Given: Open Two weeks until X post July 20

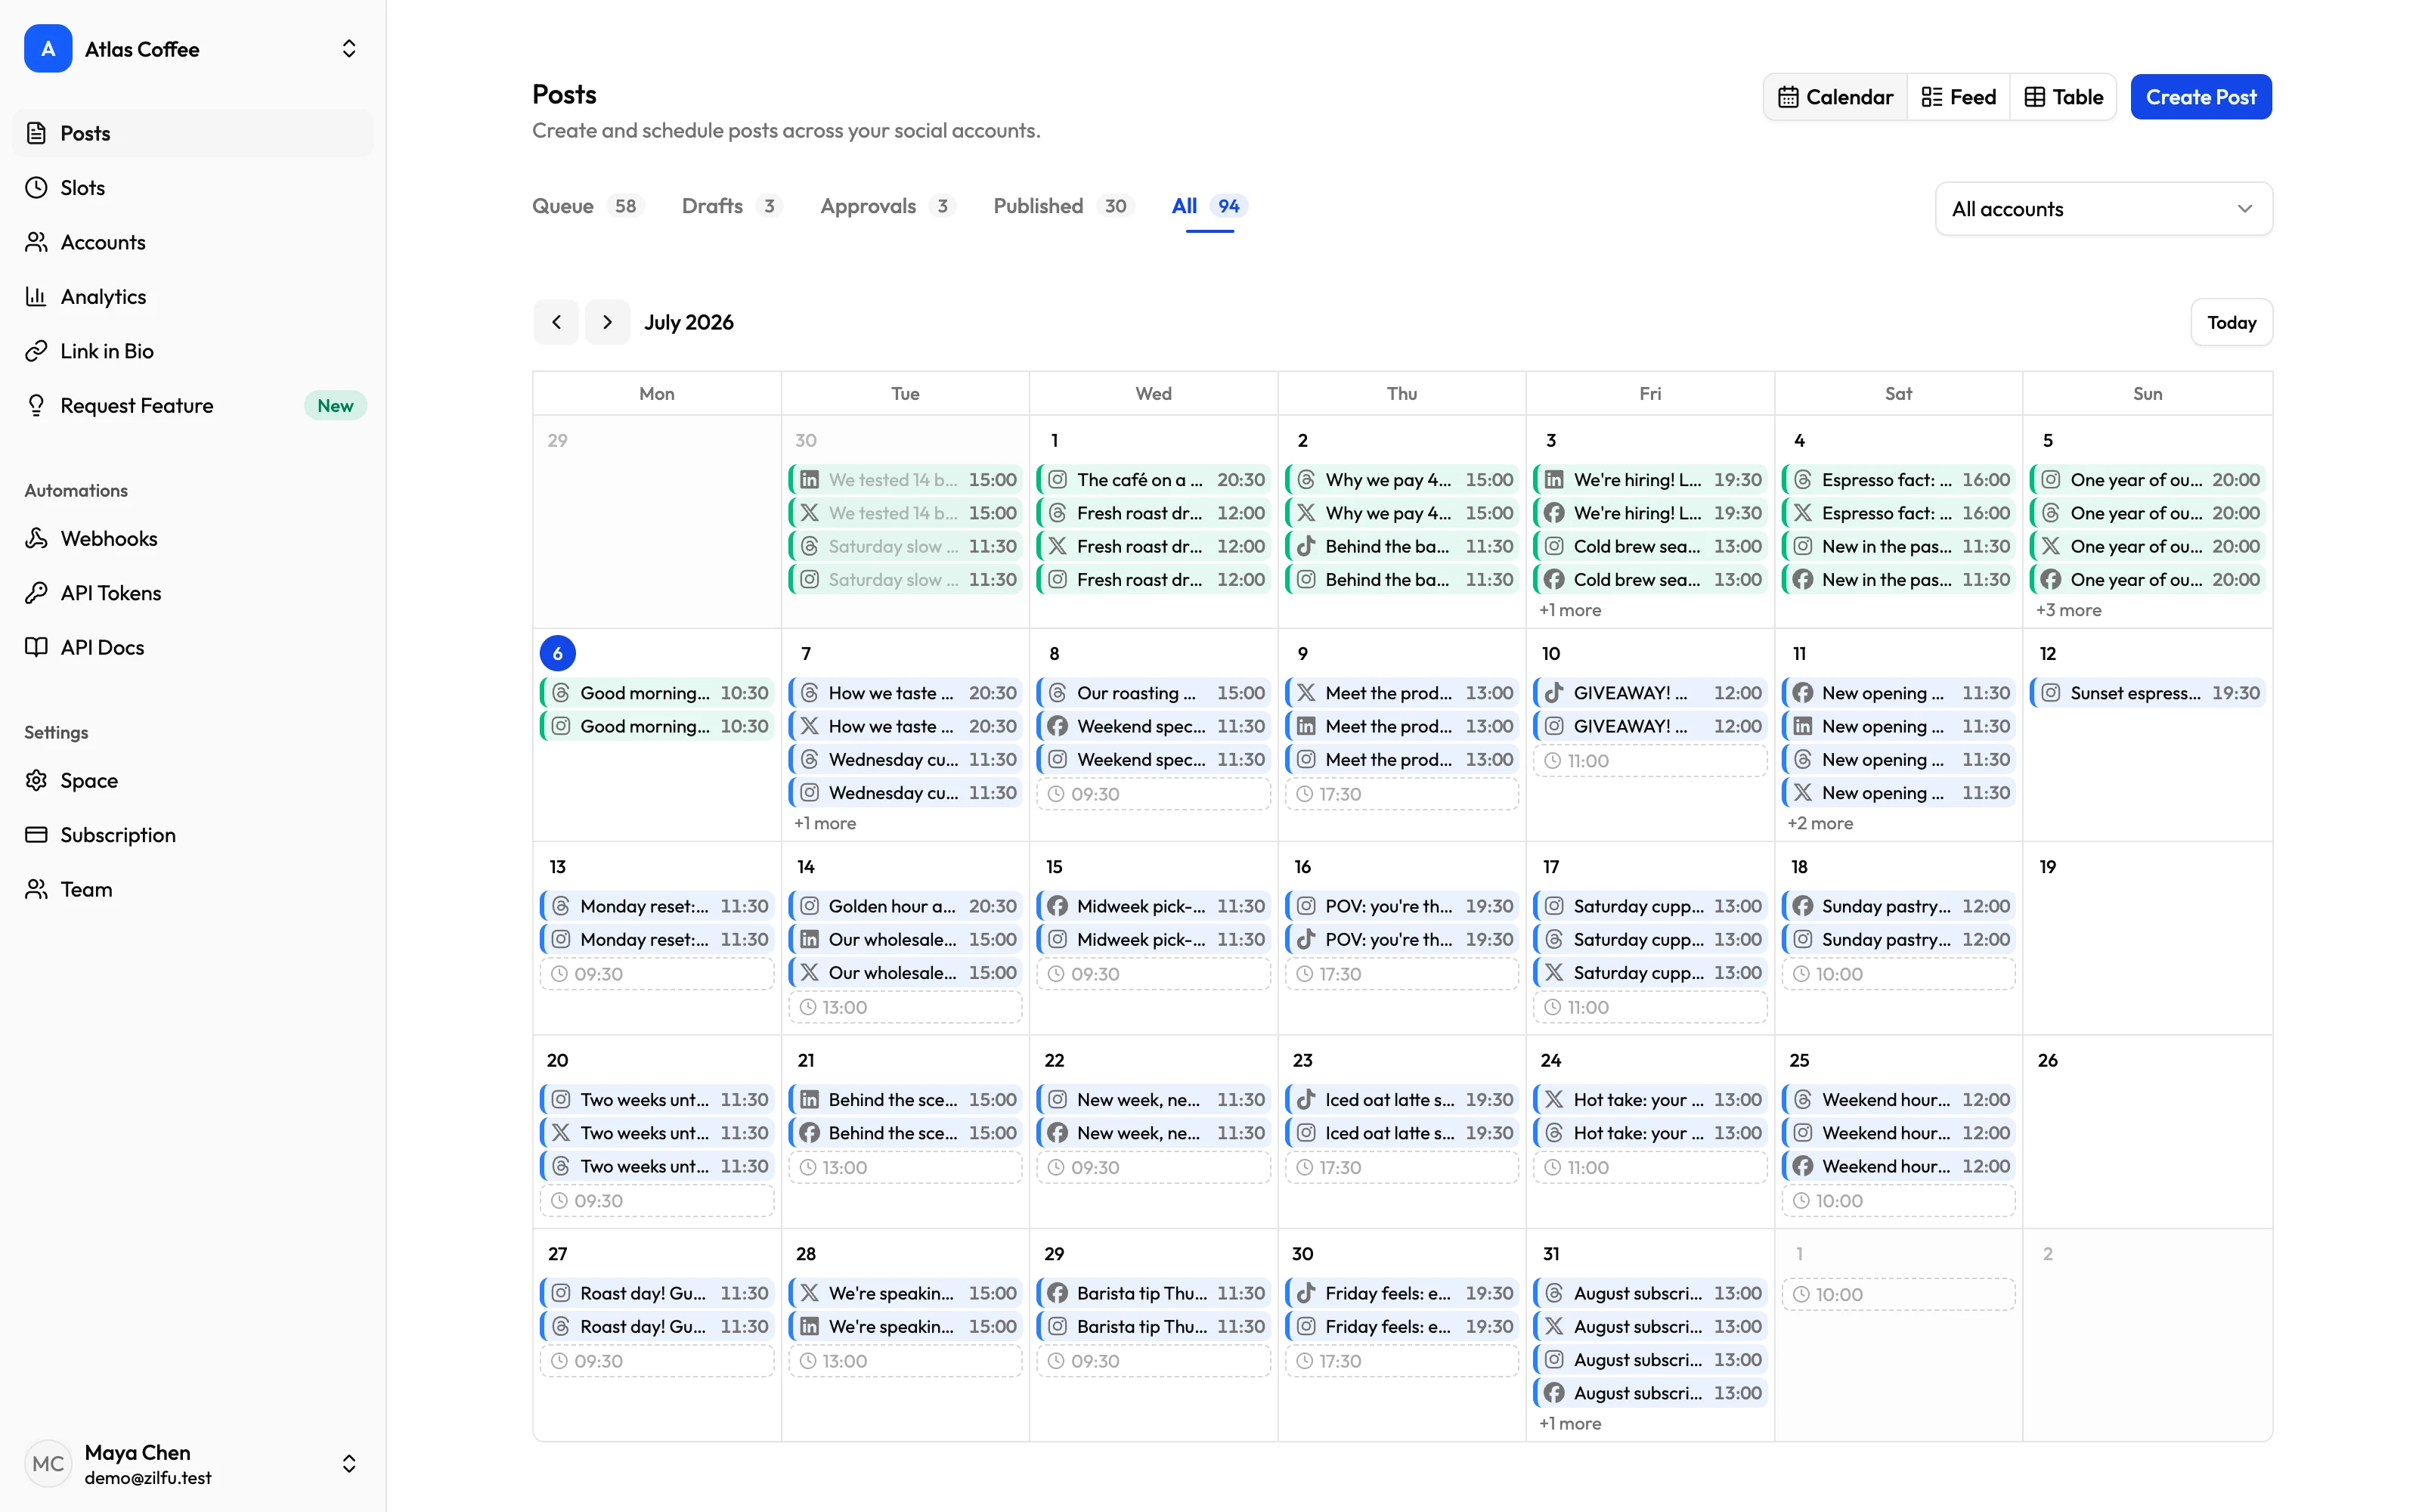Looking at the screenshot, I should (657, 1133).
